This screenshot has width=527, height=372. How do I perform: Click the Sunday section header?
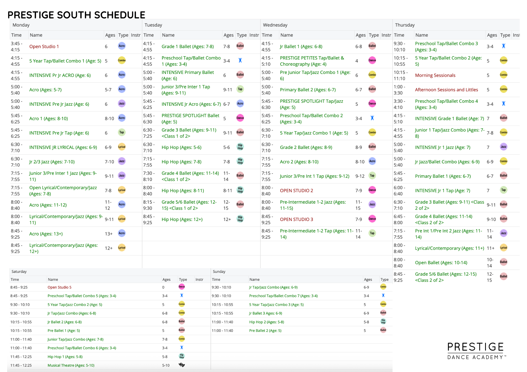[219, 272]
